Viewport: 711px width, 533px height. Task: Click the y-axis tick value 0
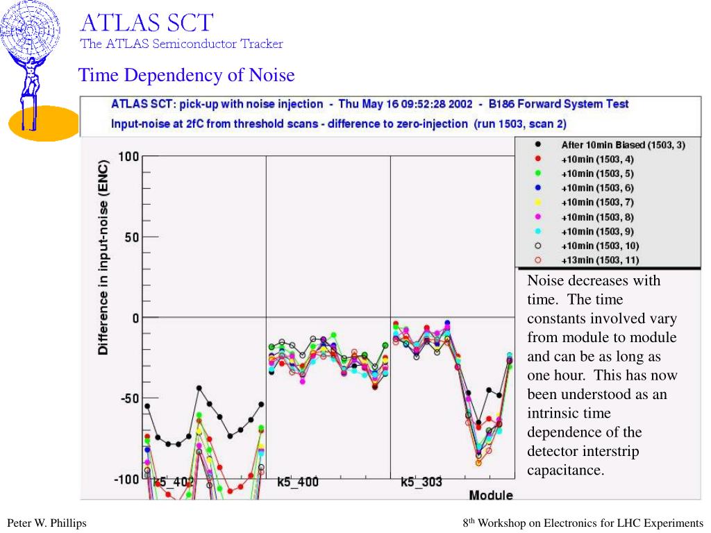tap(135, 318)
